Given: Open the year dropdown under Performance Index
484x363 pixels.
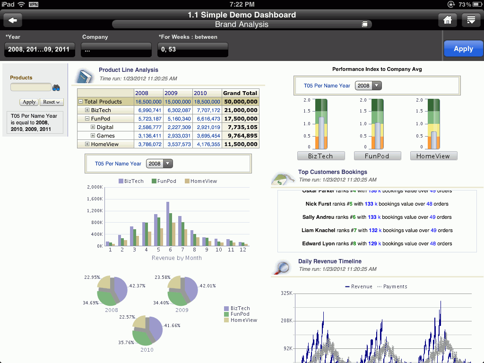Looking at the screenshot, I should (x=368, y=86).
